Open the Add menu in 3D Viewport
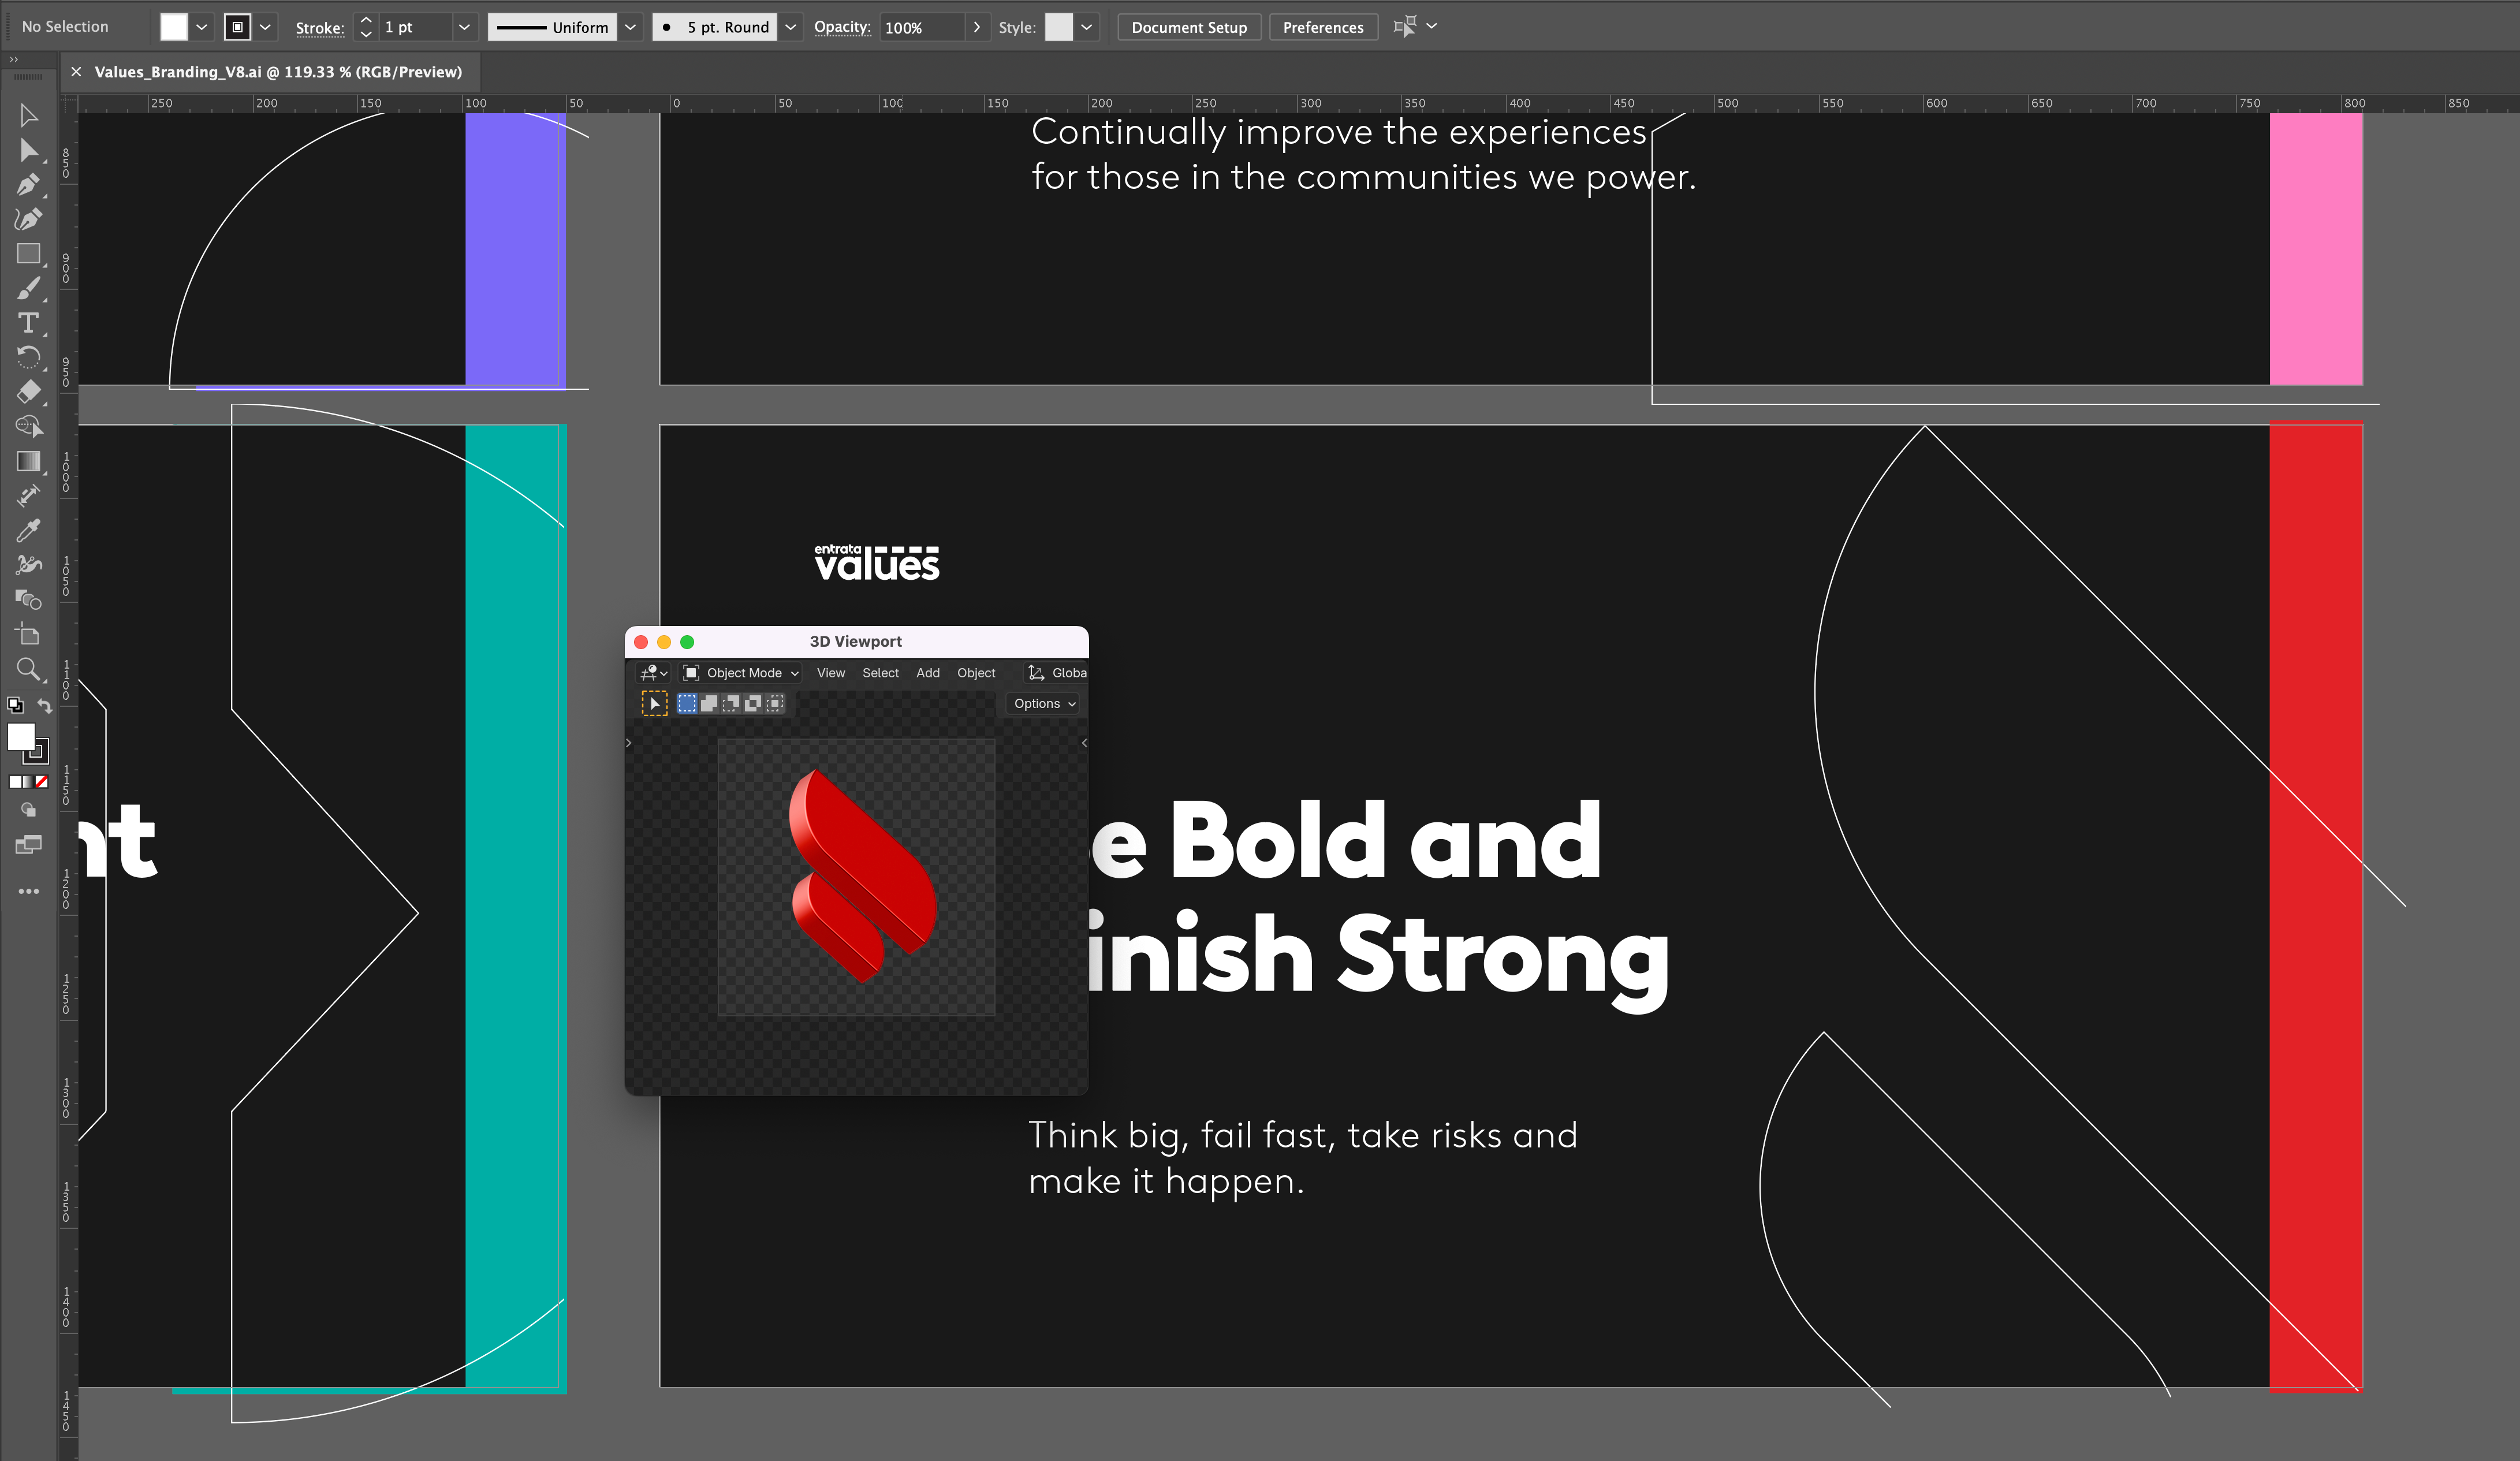 [x=928, y=673]
